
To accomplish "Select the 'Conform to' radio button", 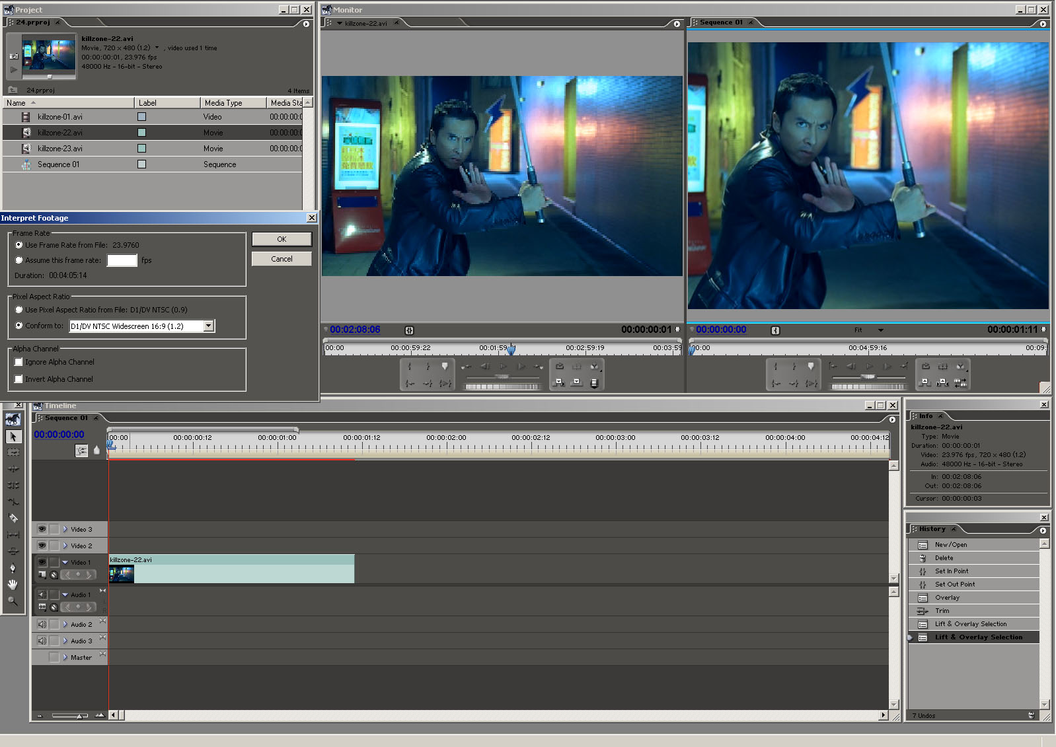I will click(19, 326).
